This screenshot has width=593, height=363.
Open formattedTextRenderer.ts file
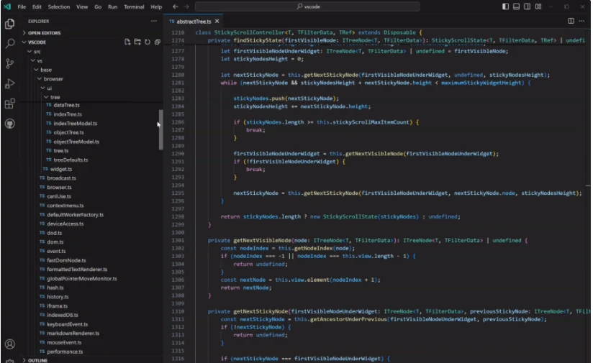tap(77, 270)
